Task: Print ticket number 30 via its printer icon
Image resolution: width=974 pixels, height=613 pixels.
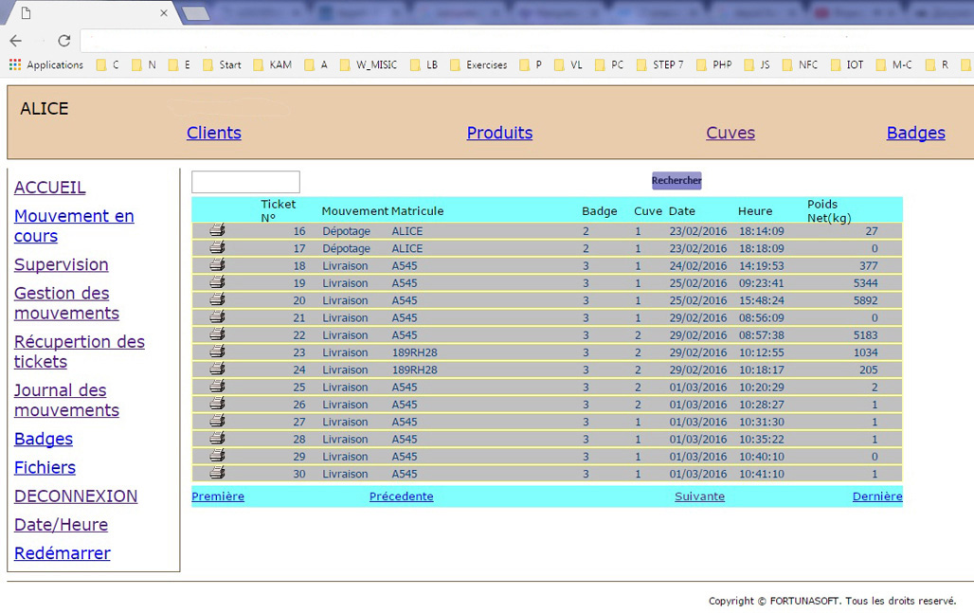Action: (x=217, y=473)
